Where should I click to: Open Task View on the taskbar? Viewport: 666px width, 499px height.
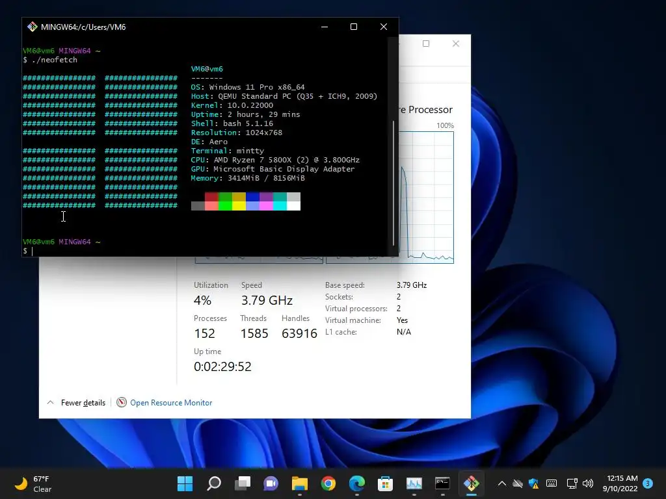[243, 483]
